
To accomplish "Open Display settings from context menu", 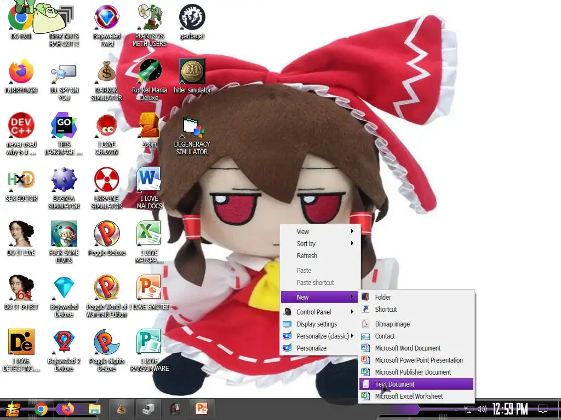I will 319,324.
